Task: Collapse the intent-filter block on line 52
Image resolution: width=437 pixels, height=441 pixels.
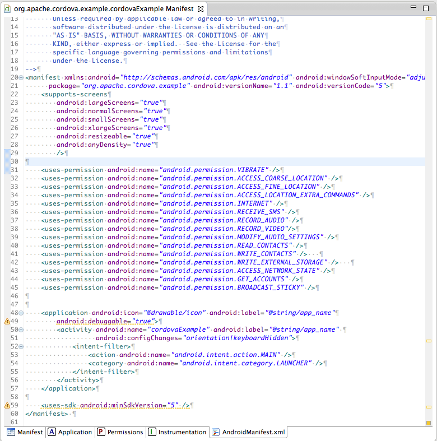Action: click(21, 346)
